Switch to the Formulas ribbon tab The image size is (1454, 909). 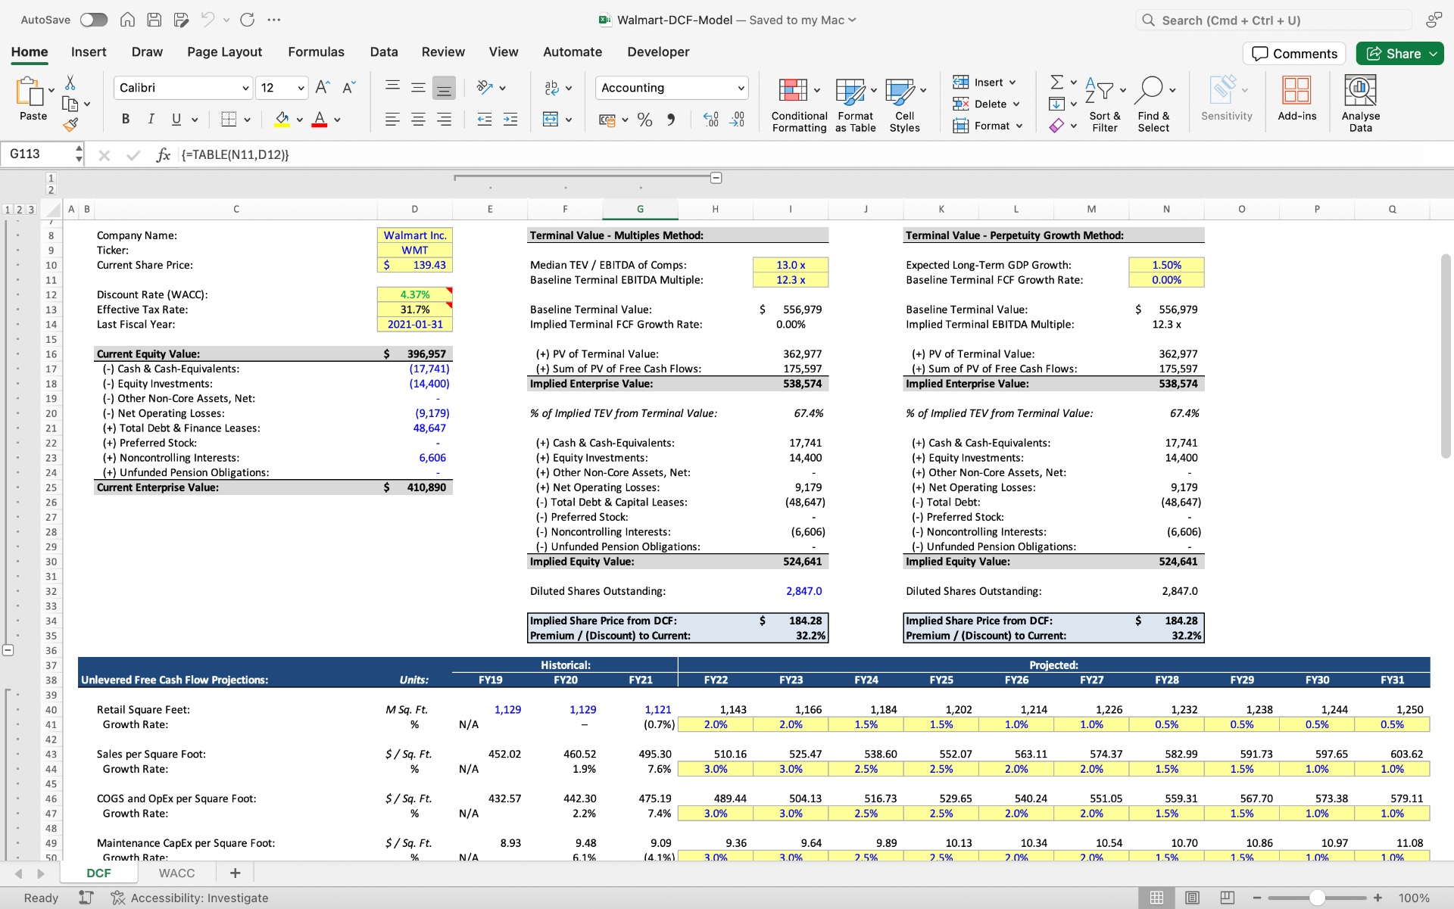pyautogui.click(x=316, y=51)
